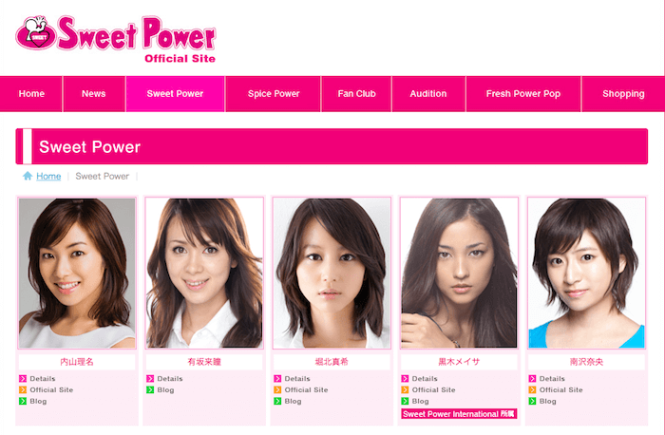Click the home icon in breadcrumb
The width and height of the screenshot is (665, 435).
[x=28, y=176]
